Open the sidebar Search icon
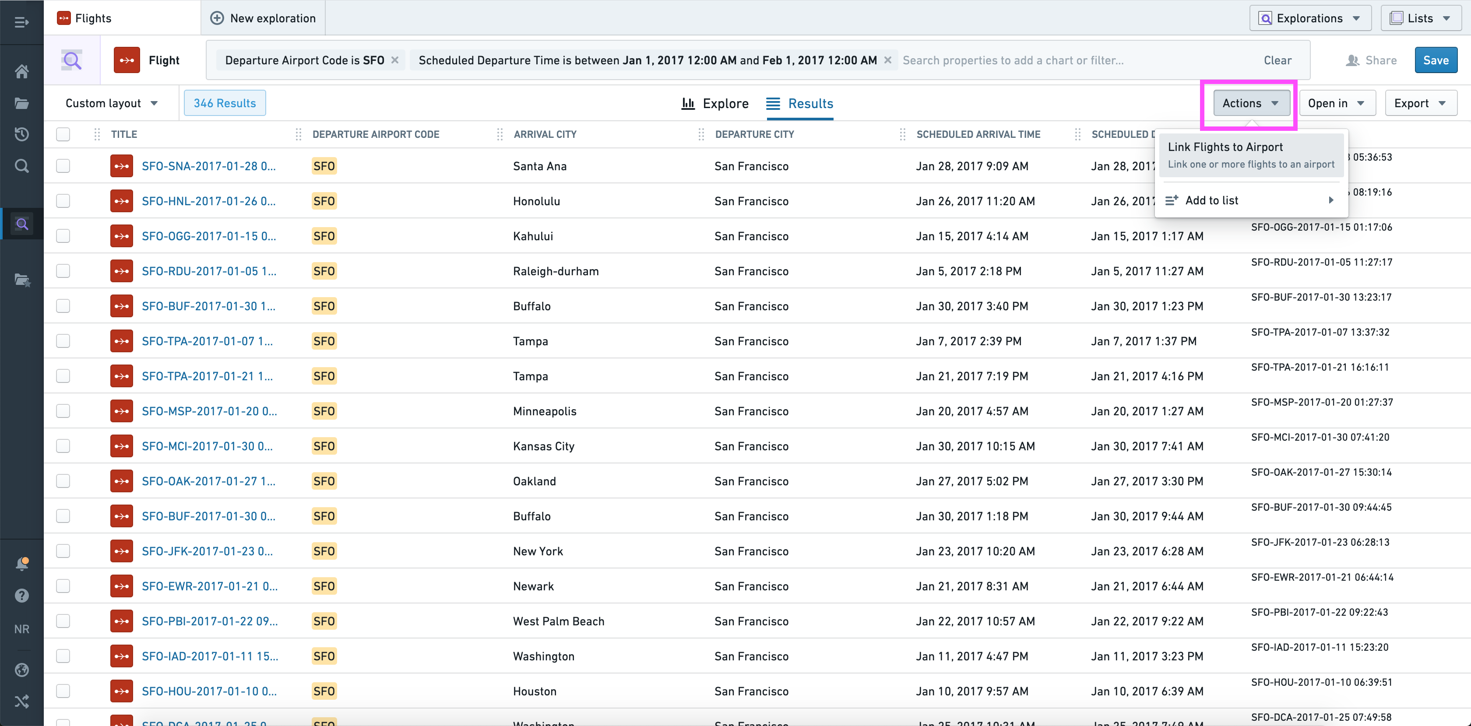This screenshot has width=1471, height=726. click(22, 166)
